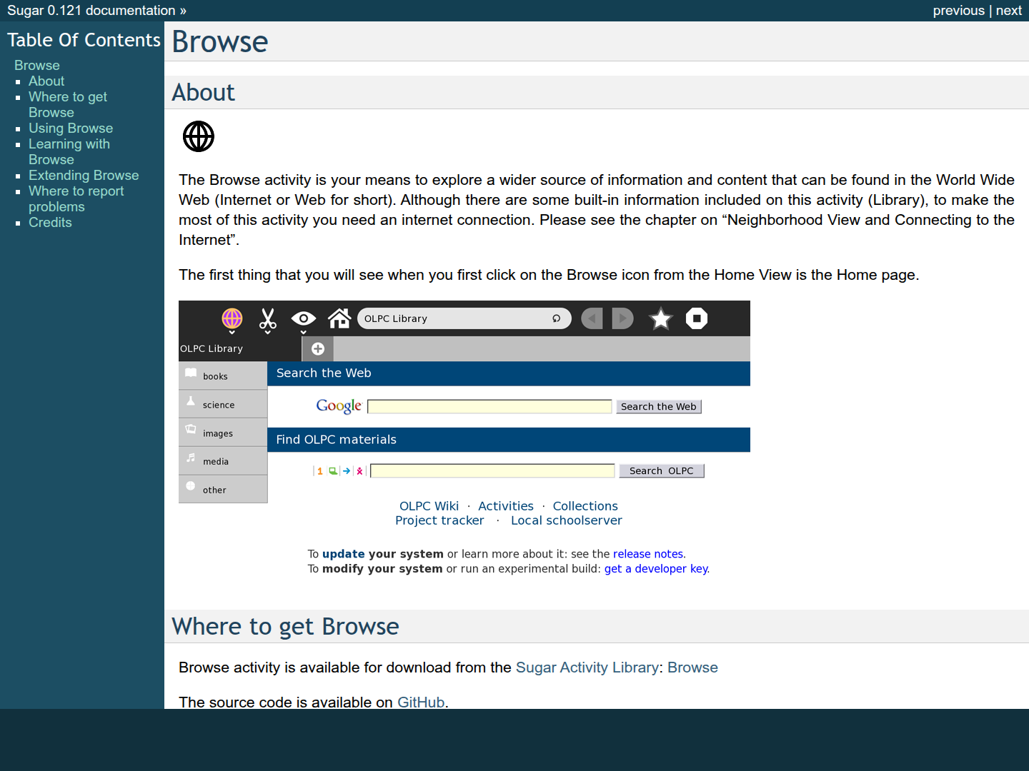Click the add new tab plus icon
This screenshot has width=1029, height=771.
click(x=318, y=348)
